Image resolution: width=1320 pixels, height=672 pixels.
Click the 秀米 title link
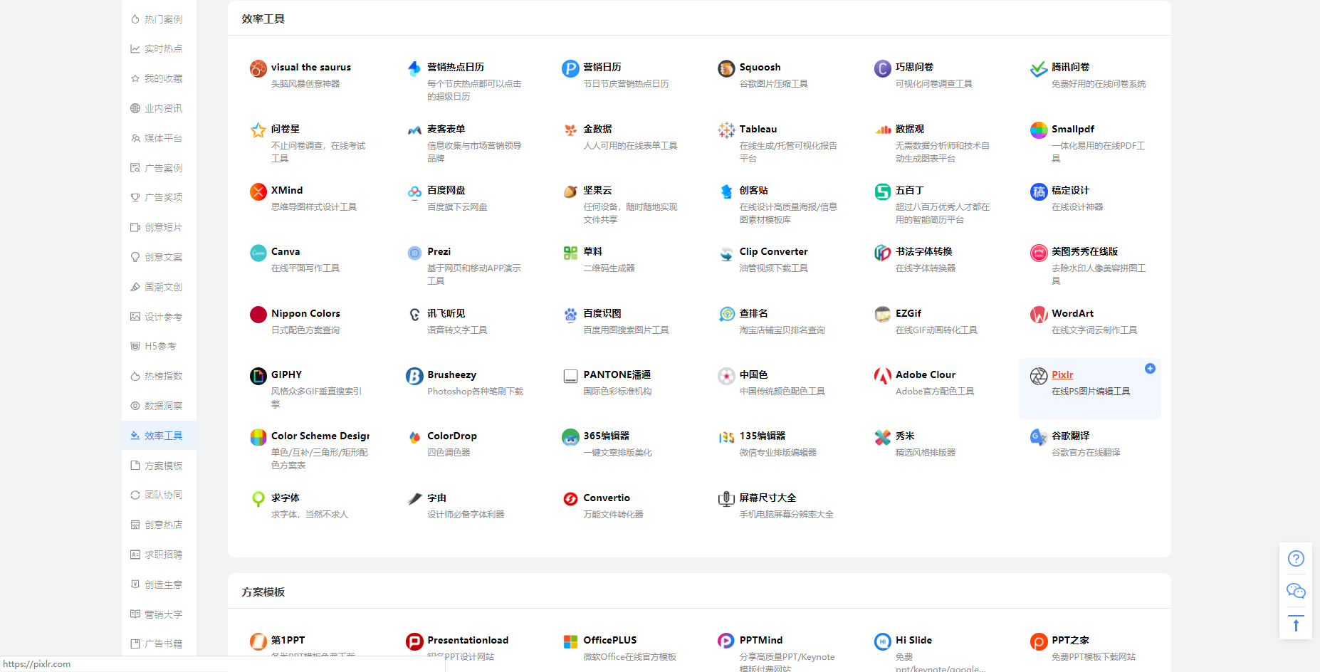pyautogui.click(x=905, y=436)
